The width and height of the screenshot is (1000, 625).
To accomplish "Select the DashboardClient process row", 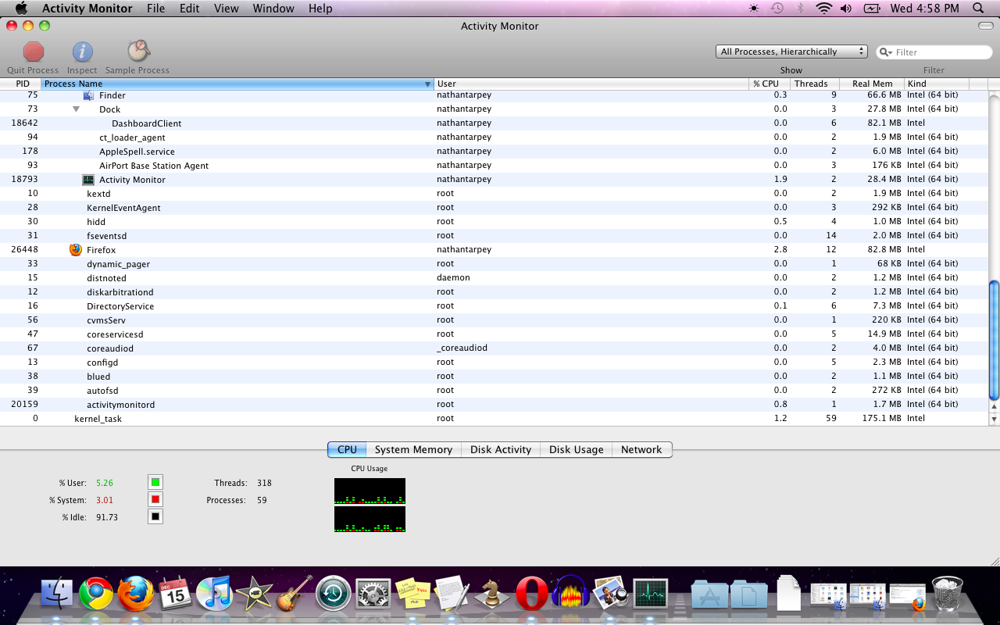I will pyautogui.click(x=494, y=123).
